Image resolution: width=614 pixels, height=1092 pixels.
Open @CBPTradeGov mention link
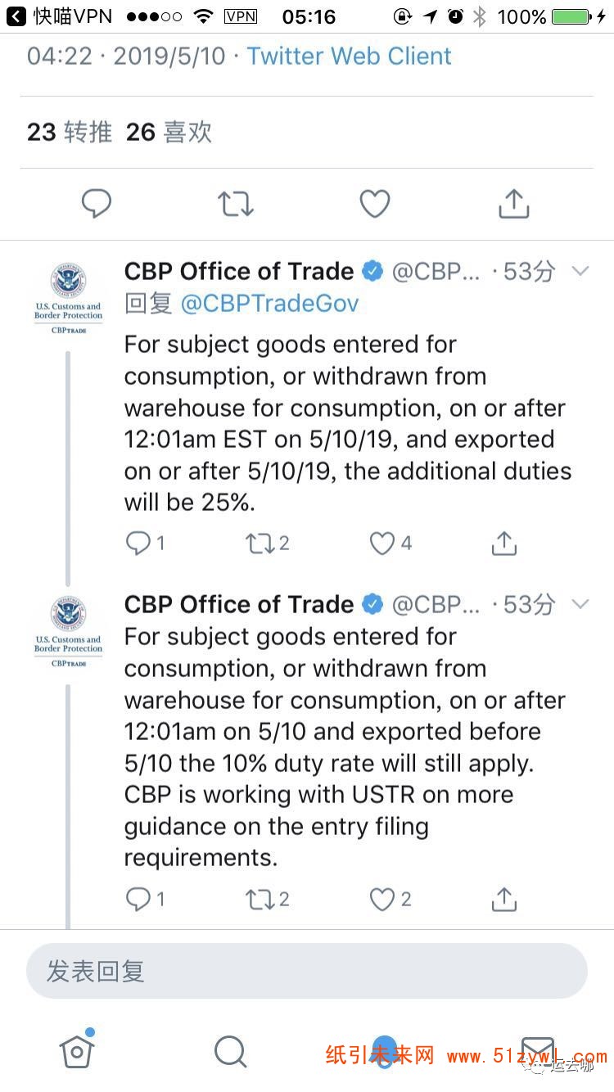coord(269,304)
